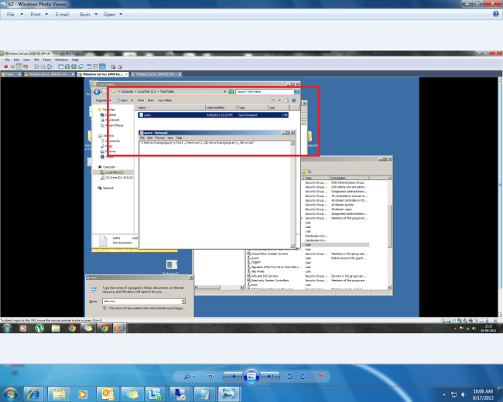Launch Internet Explorer from the taskbar

click(36, 394)
